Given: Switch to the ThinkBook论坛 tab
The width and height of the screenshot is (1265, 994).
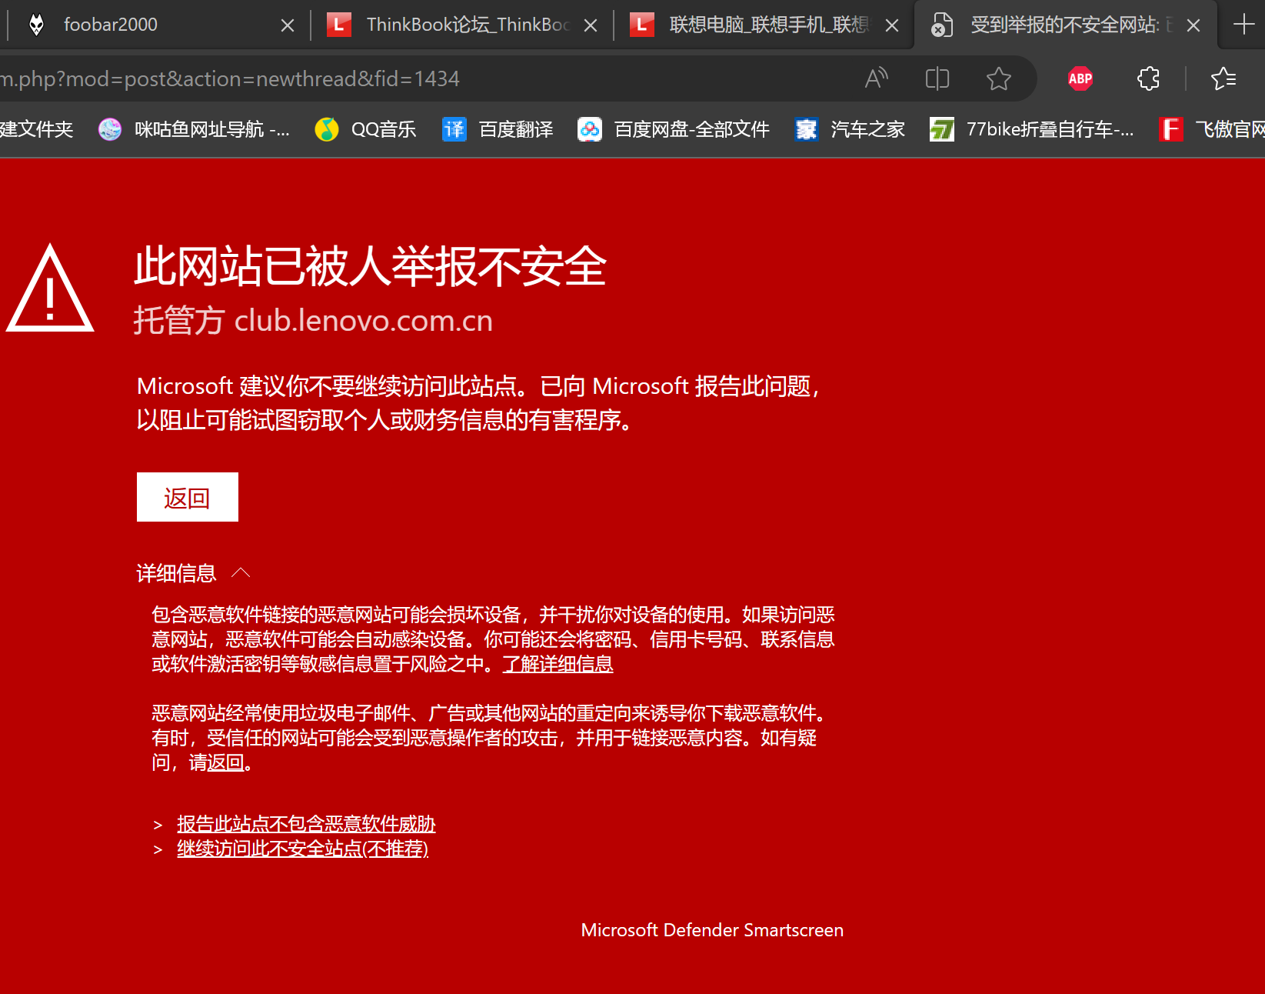Looking at the screenshot, I should tap(461, 25).
